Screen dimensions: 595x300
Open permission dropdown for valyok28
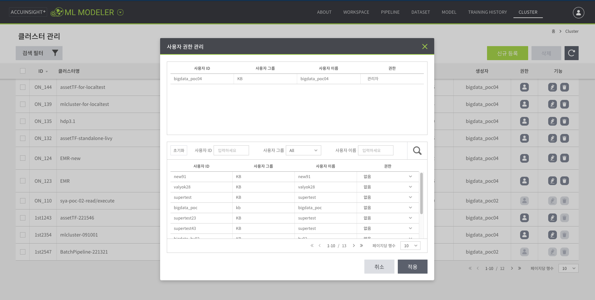pyautogui.click(x=388, y=187)
